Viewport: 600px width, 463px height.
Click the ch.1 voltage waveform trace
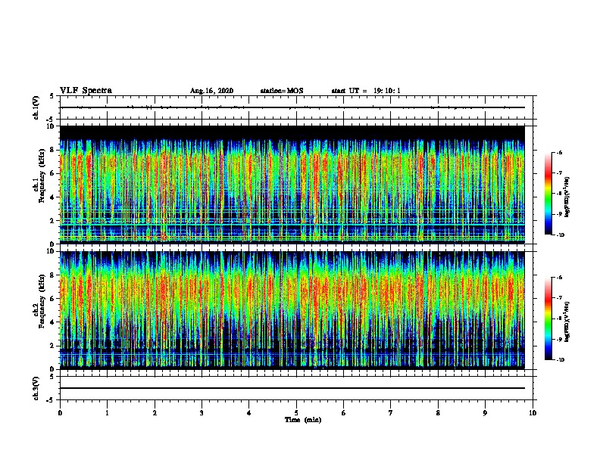click(292, 107)
